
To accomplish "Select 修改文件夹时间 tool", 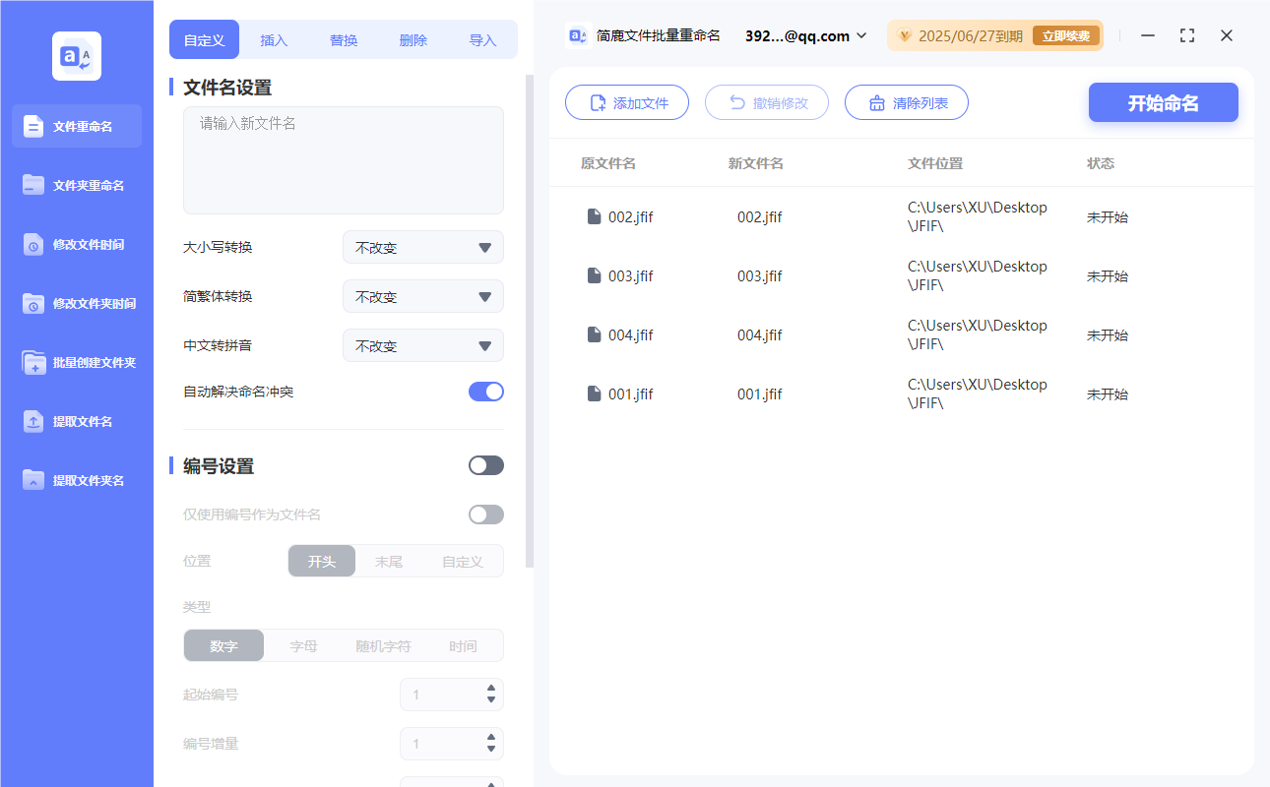I will 76,303.
